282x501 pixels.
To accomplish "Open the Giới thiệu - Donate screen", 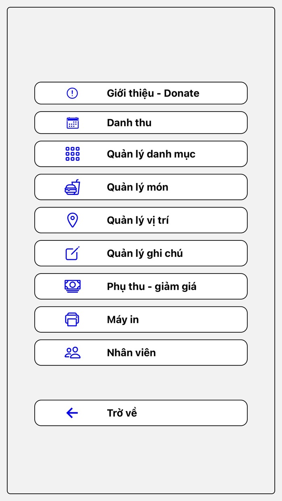I will click(x=141, y=93).
